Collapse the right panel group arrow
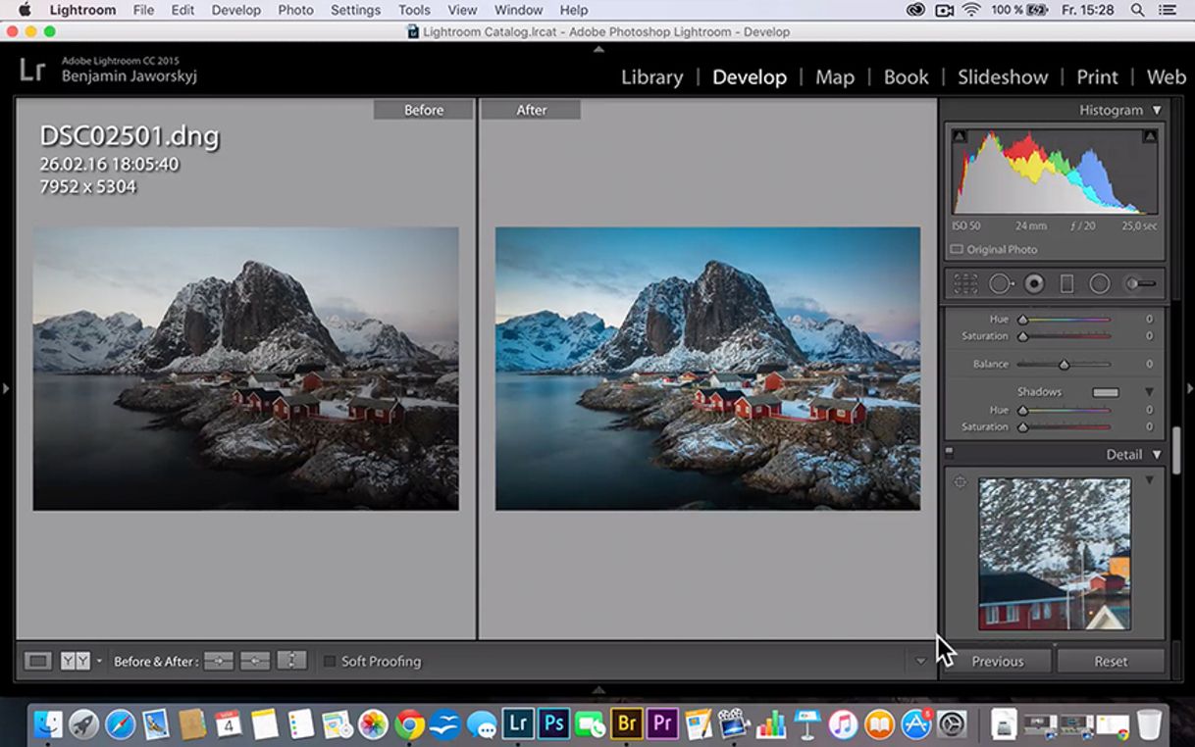1195x747 pixels. pyautogui.click(x=1189, y=389)
